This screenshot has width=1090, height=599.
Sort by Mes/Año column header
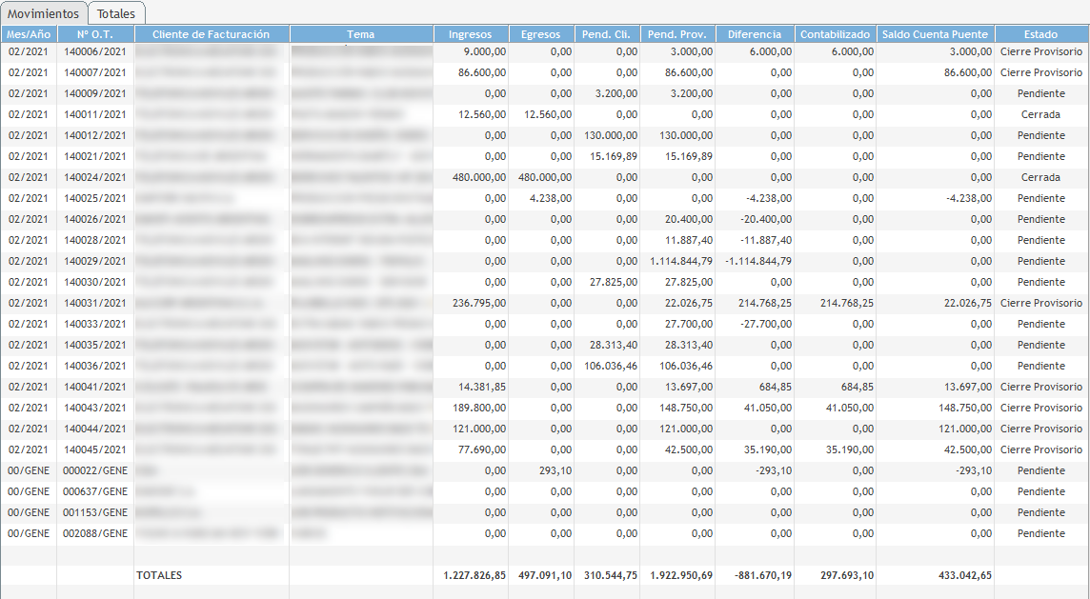(x=29, y=34)
